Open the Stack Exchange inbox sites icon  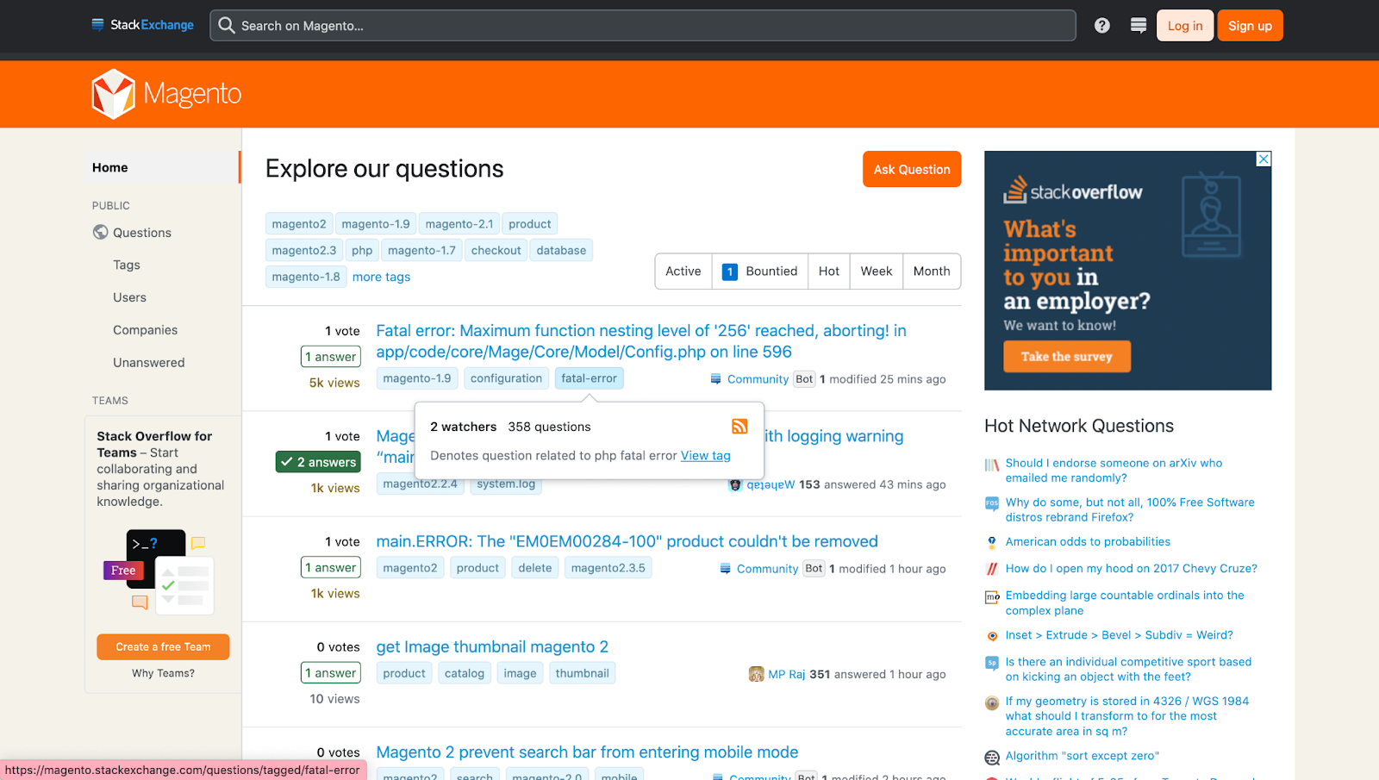click(x=1138, y=26)
